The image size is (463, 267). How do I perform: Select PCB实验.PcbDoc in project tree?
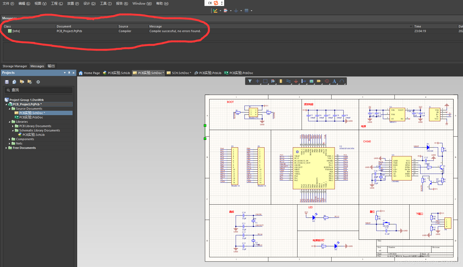(x=31, y=117)
